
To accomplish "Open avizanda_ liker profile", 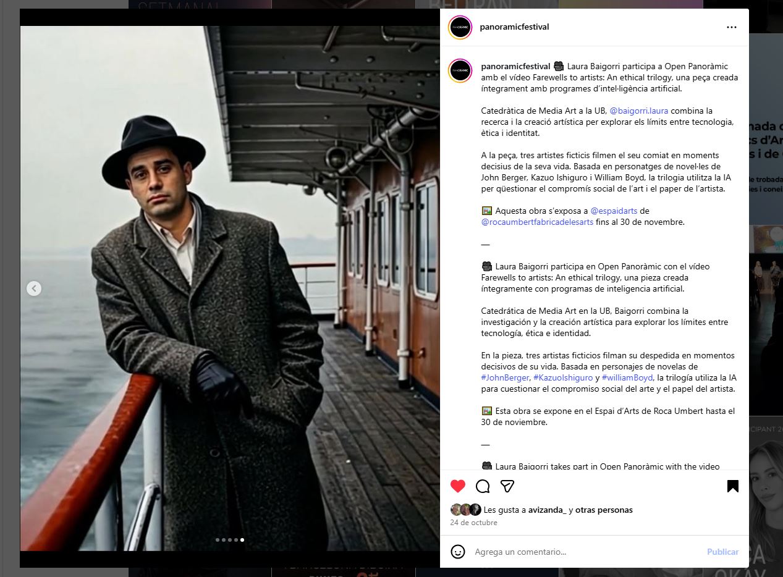I will click(x=547, y=510).
